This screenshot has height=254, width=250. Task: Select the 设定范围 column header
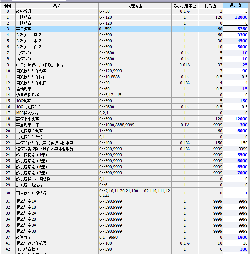(x=135, y=5)
